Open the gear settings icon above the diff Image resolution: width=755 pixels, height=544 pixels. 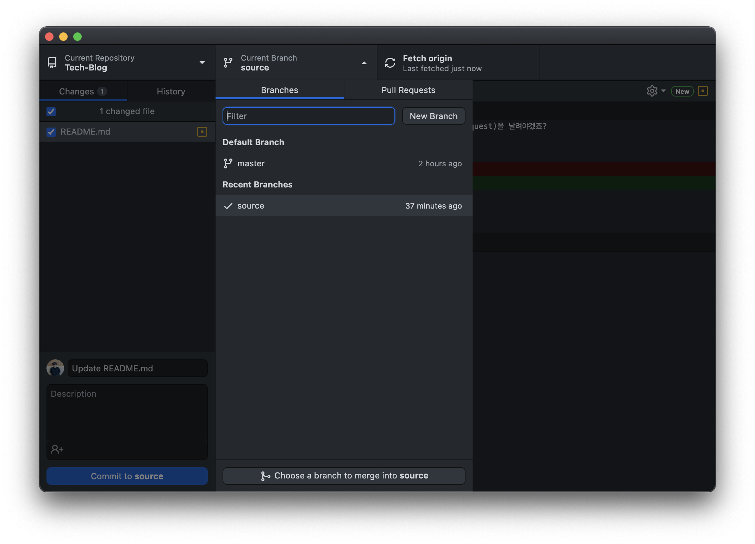tap(652, 91)
